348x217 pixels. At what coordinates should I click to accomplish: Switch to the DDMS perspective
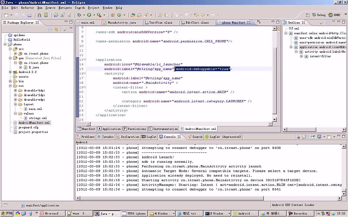tap(335, 15)
